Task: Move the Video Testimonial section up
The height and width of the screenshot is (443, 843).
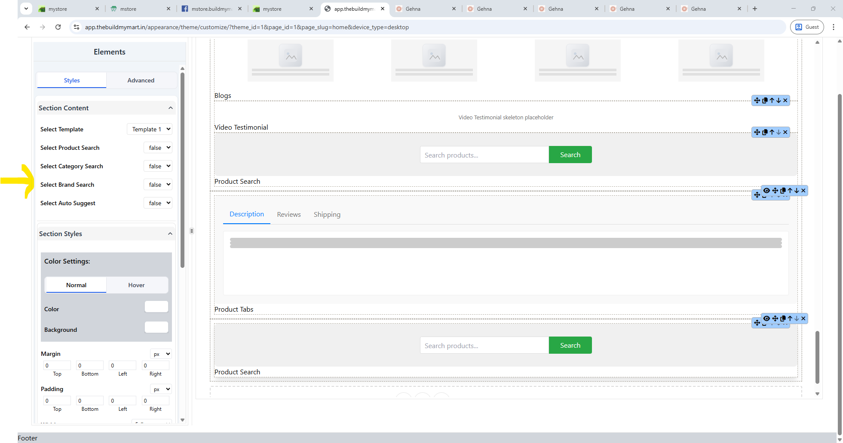Action: (x=772, y=100)
